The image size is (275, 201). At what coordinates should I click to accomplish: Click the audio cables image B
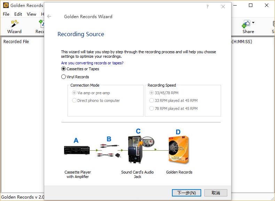coord(109,150)
